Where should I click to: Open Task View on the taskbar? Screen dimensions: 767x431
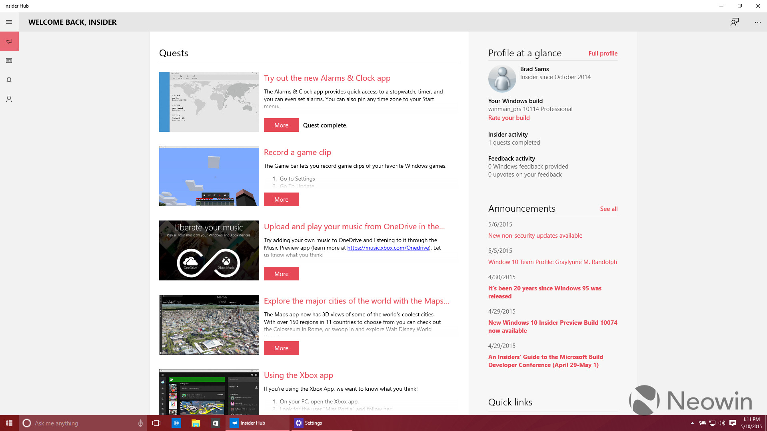tap(156, 423)
